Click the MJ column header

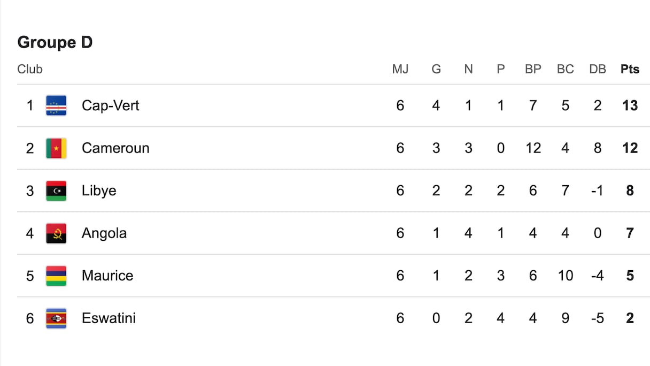pos(400,69)
